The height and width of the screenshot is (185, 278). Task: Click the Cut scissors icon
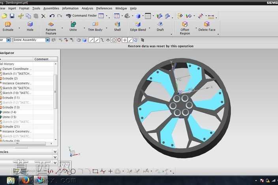(x=21, y=16)
